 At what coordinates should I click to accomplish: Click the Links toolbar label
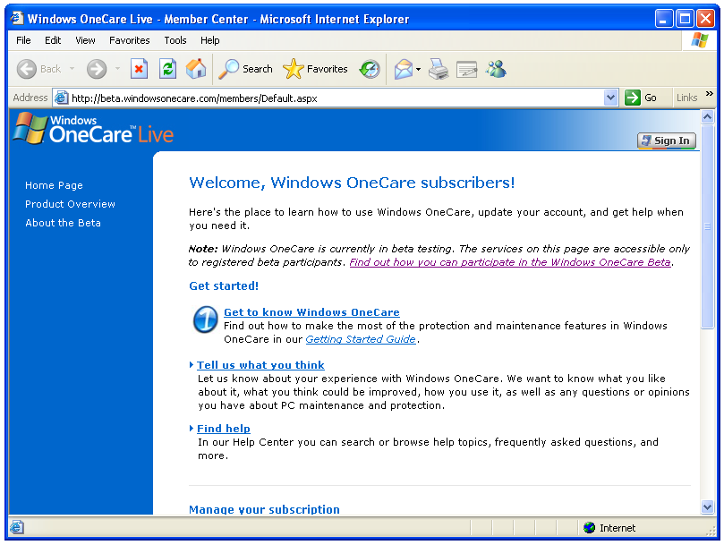coord(686,98)
